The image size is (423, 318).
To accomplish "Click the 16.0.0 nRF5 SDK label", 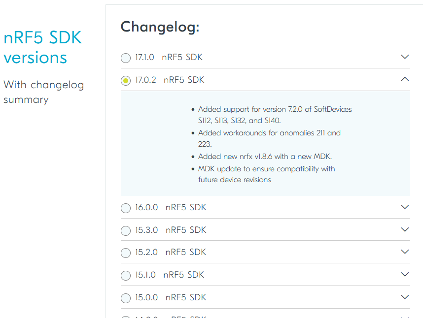I will pyautogui.click(x=171, y=207).
